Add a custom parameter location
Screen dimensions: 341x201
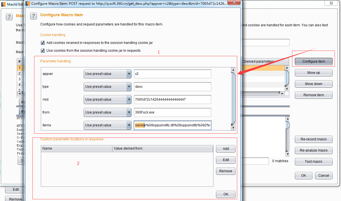click(225, 149)
